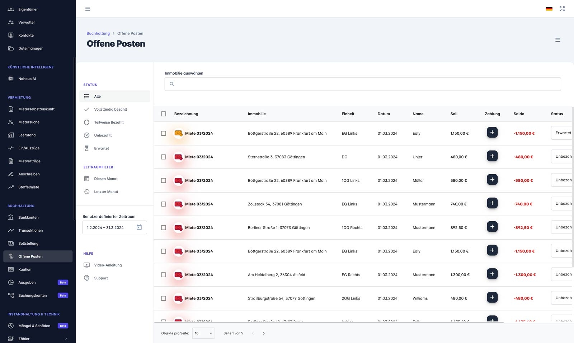Toggle fullscreen with the expand icon
Image resolution: width=574 pixels, height=343 pixels.
[x=562, y=9]
